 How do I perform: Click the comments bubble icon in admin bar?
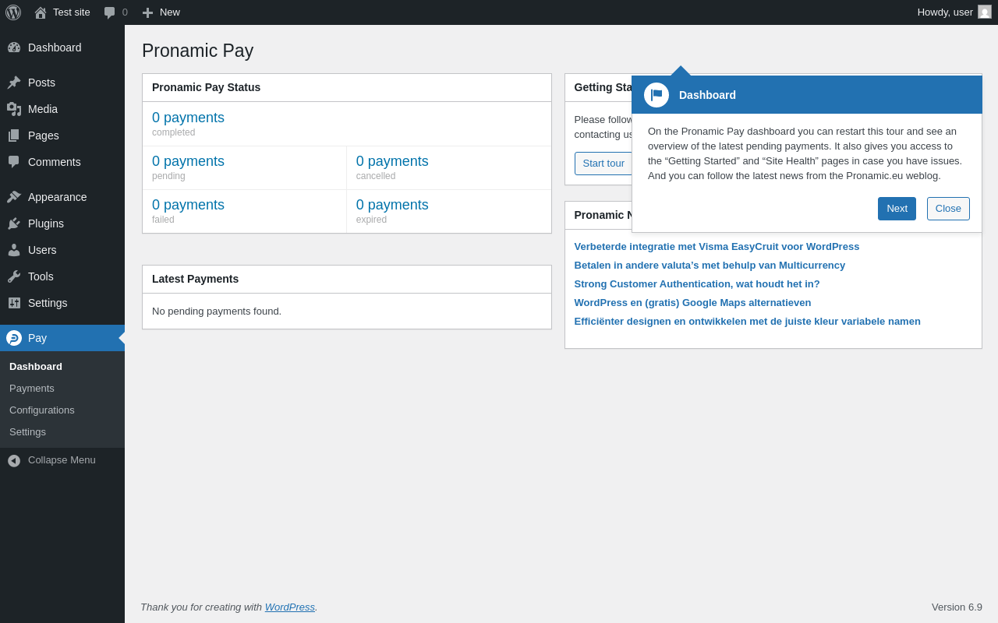coord(110,12)
